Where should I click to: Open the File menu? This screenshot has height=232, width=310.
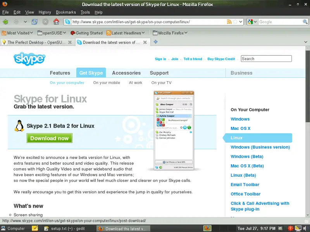[5, 12]
